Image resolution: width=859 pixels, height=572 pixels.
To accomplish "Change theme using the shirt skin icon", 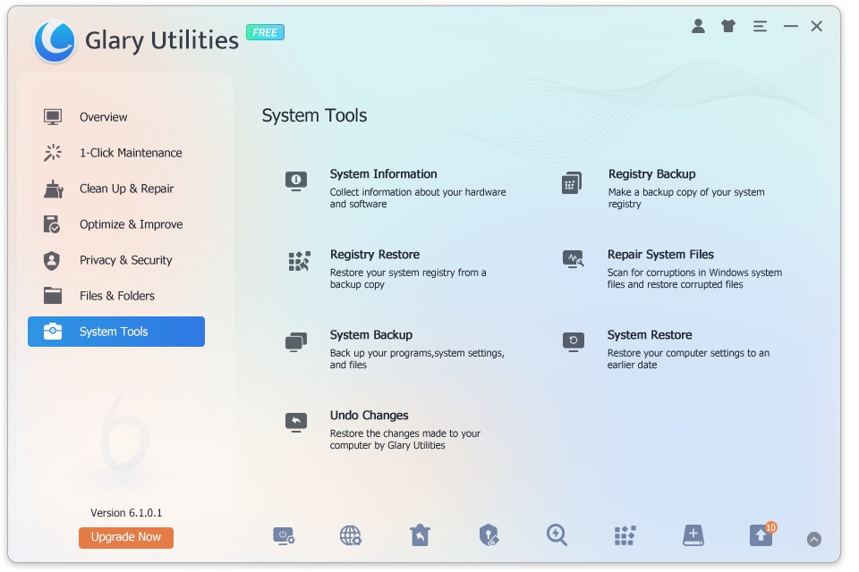I will pos(728,27).
